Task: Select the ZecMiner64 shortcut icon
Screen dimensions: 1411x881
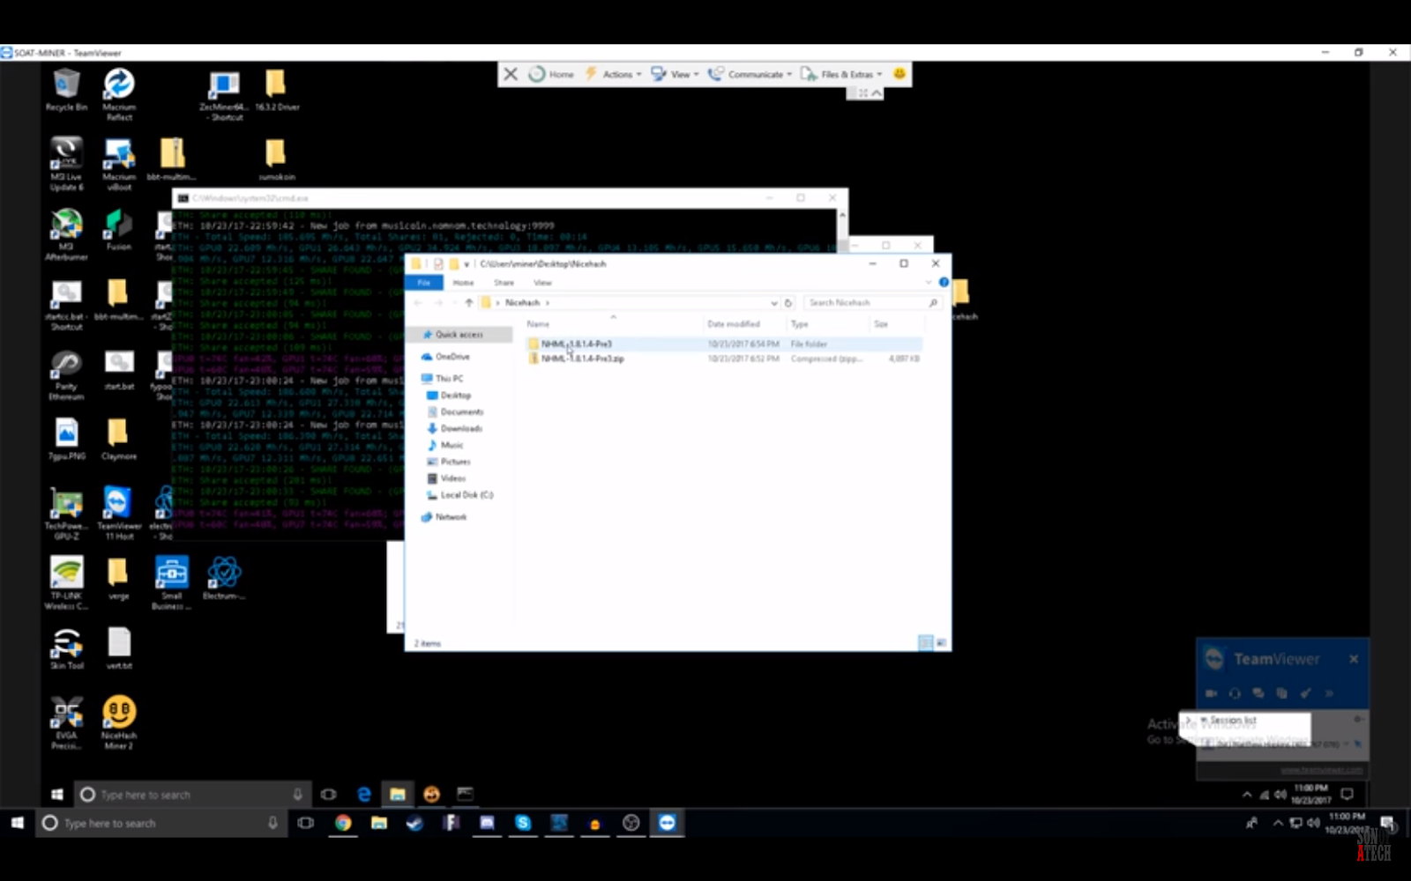Action: (x=226, y=95)
